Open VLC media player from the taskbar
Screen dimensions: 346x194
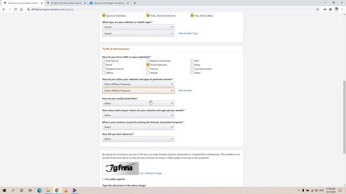pos(66,190)
